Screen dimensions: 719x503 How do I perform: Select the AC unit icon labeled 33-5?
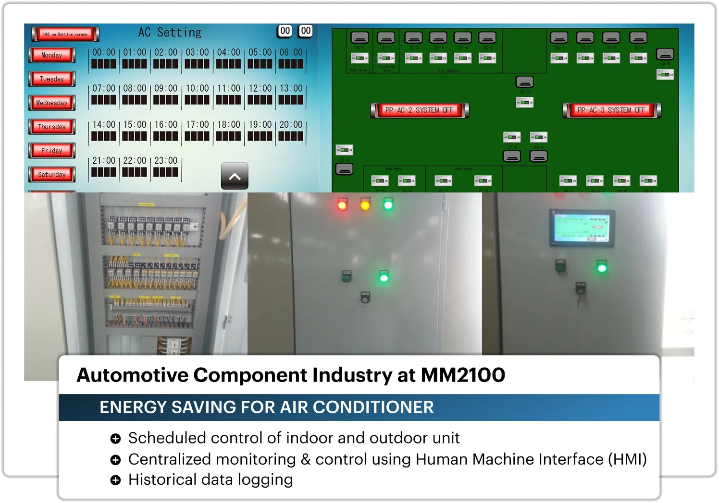point(665,54)
